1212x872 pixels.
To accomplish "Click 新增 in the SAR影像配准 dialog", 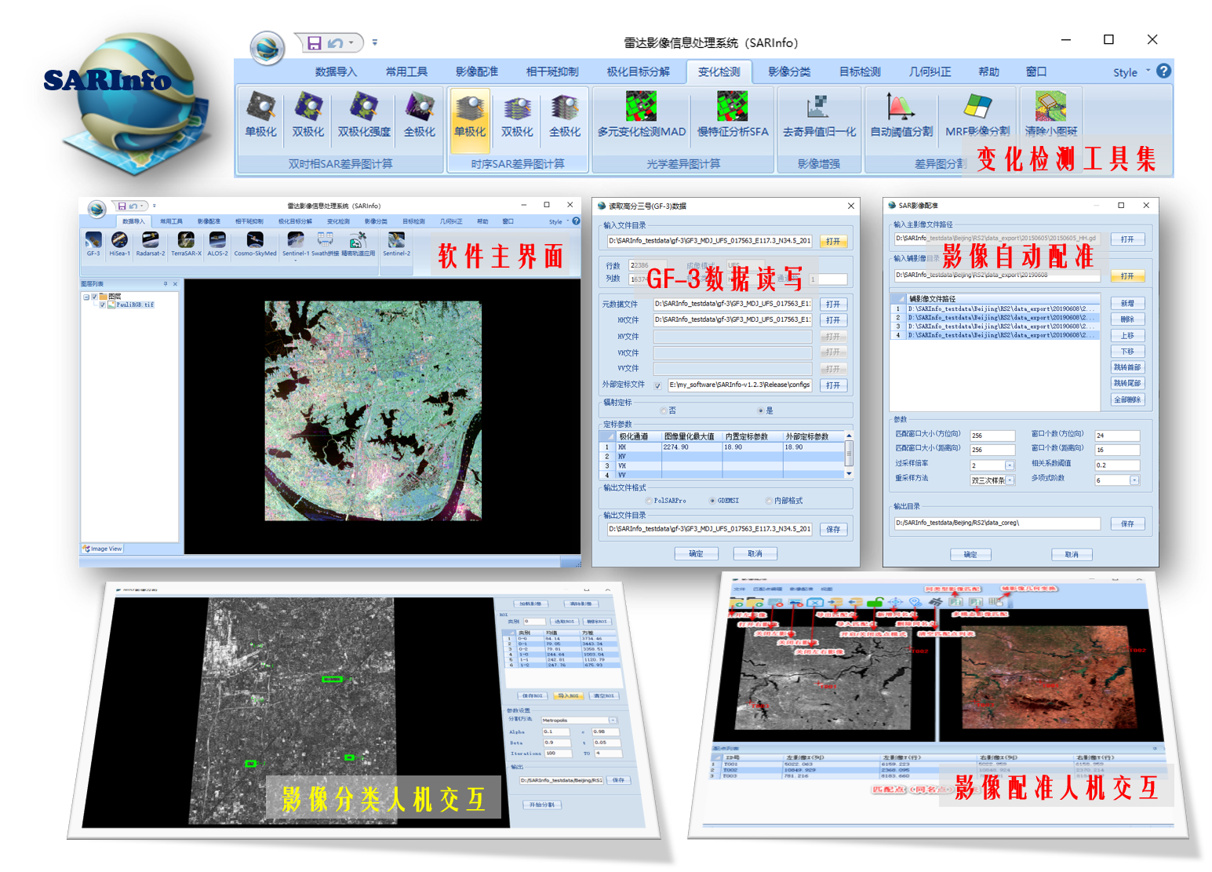I will coord(1127,303).
